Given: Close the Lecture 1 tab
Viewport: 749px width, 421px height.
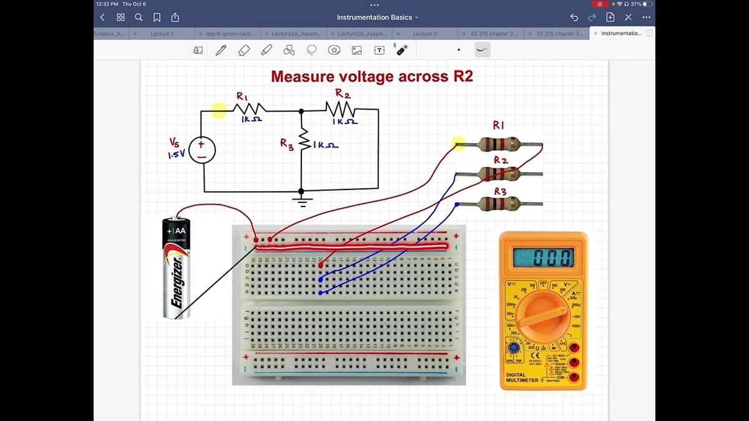Looking at the screenshot, I should pyautogui.click(x=135, y=34).
